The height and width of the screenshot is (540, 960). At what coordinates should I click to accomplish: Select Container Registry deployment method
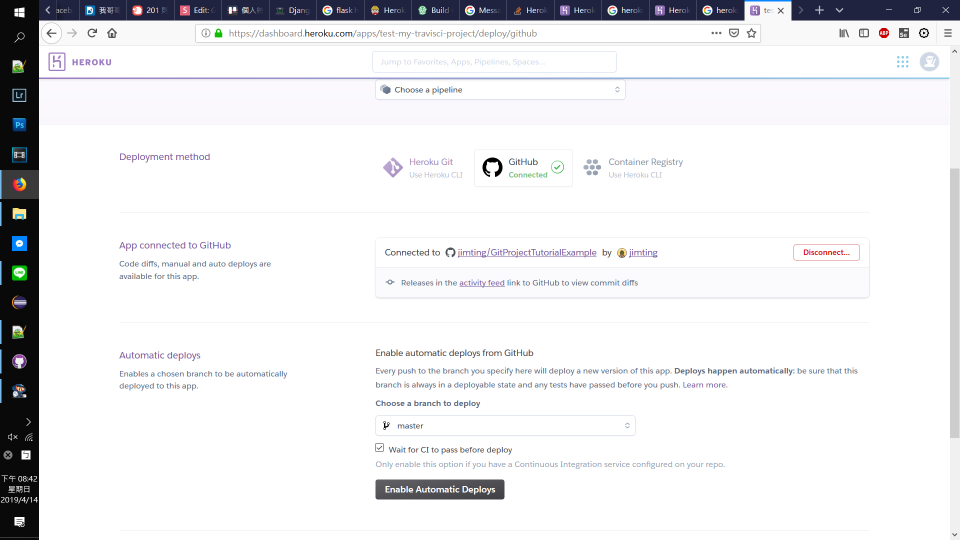tap(633, 168)
